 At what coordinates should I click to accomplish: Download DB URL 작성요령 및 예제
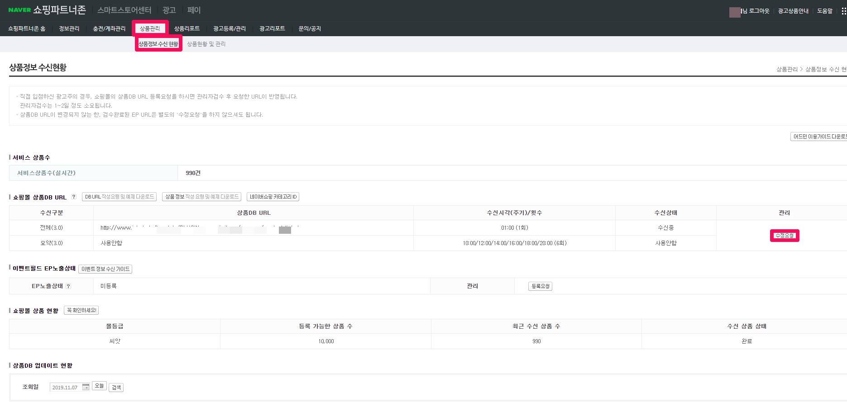120,197
